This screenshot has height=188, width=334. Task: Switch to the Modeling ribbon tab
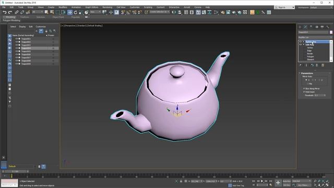[10, 17]
